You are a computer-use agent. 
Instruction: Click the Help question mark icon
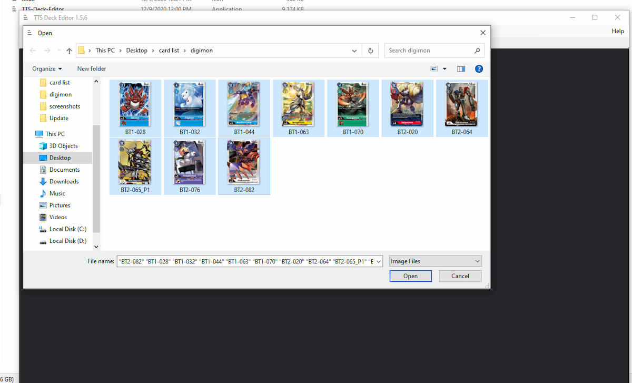(x=479, y=68)
